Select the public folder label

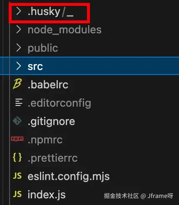click(43, 48)
